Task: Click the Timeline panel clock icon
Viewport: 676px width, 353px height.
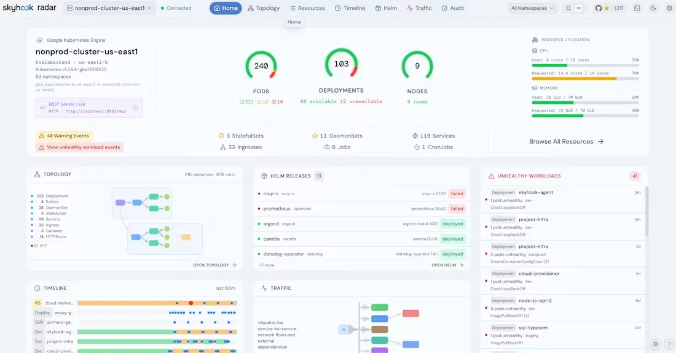Action: coord(37,288)
